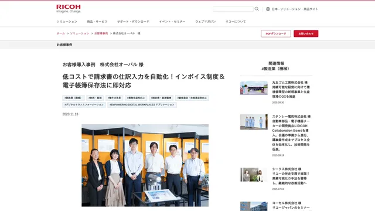Viewport: 375px width, 211px height.
Task: Open コーセル株式会社 thumbnail image
Action: pyautogui.click(x=254, y=206)
